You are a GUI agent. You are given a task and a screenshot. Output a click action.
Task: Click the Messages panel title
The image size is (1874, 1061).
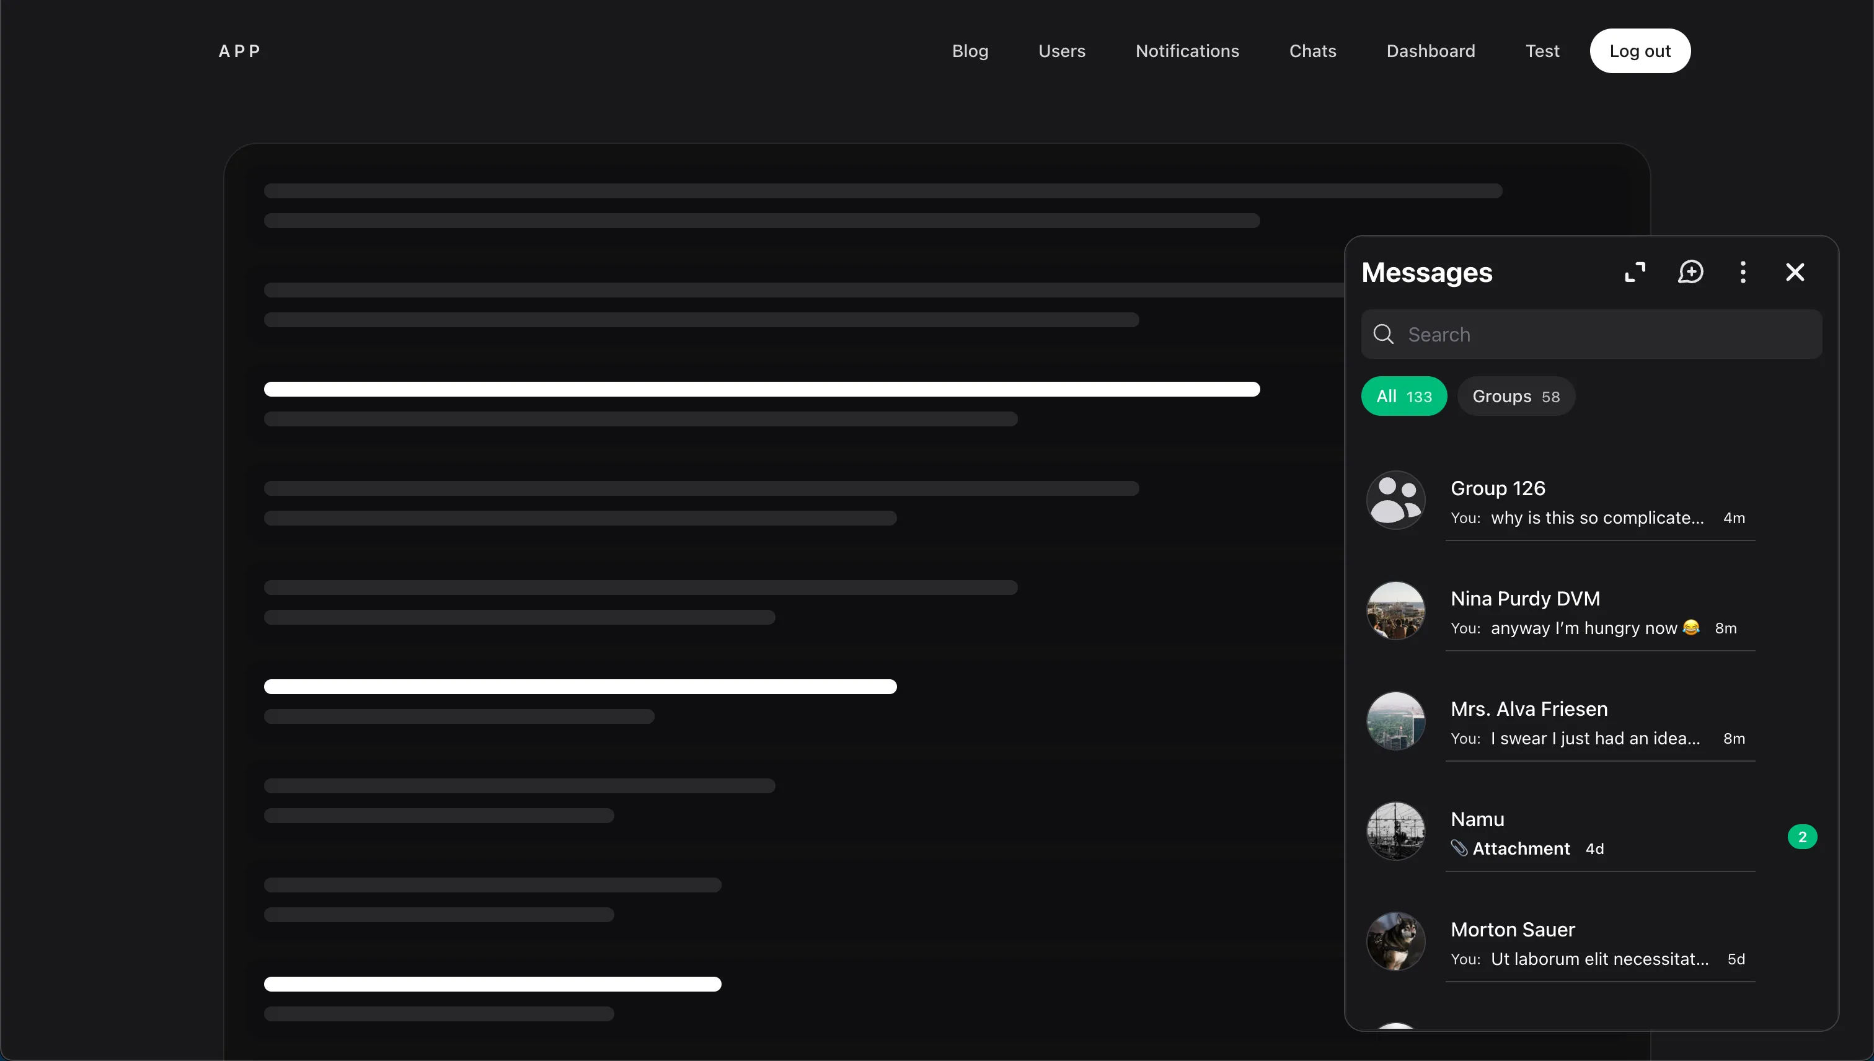coord(1426,273)
